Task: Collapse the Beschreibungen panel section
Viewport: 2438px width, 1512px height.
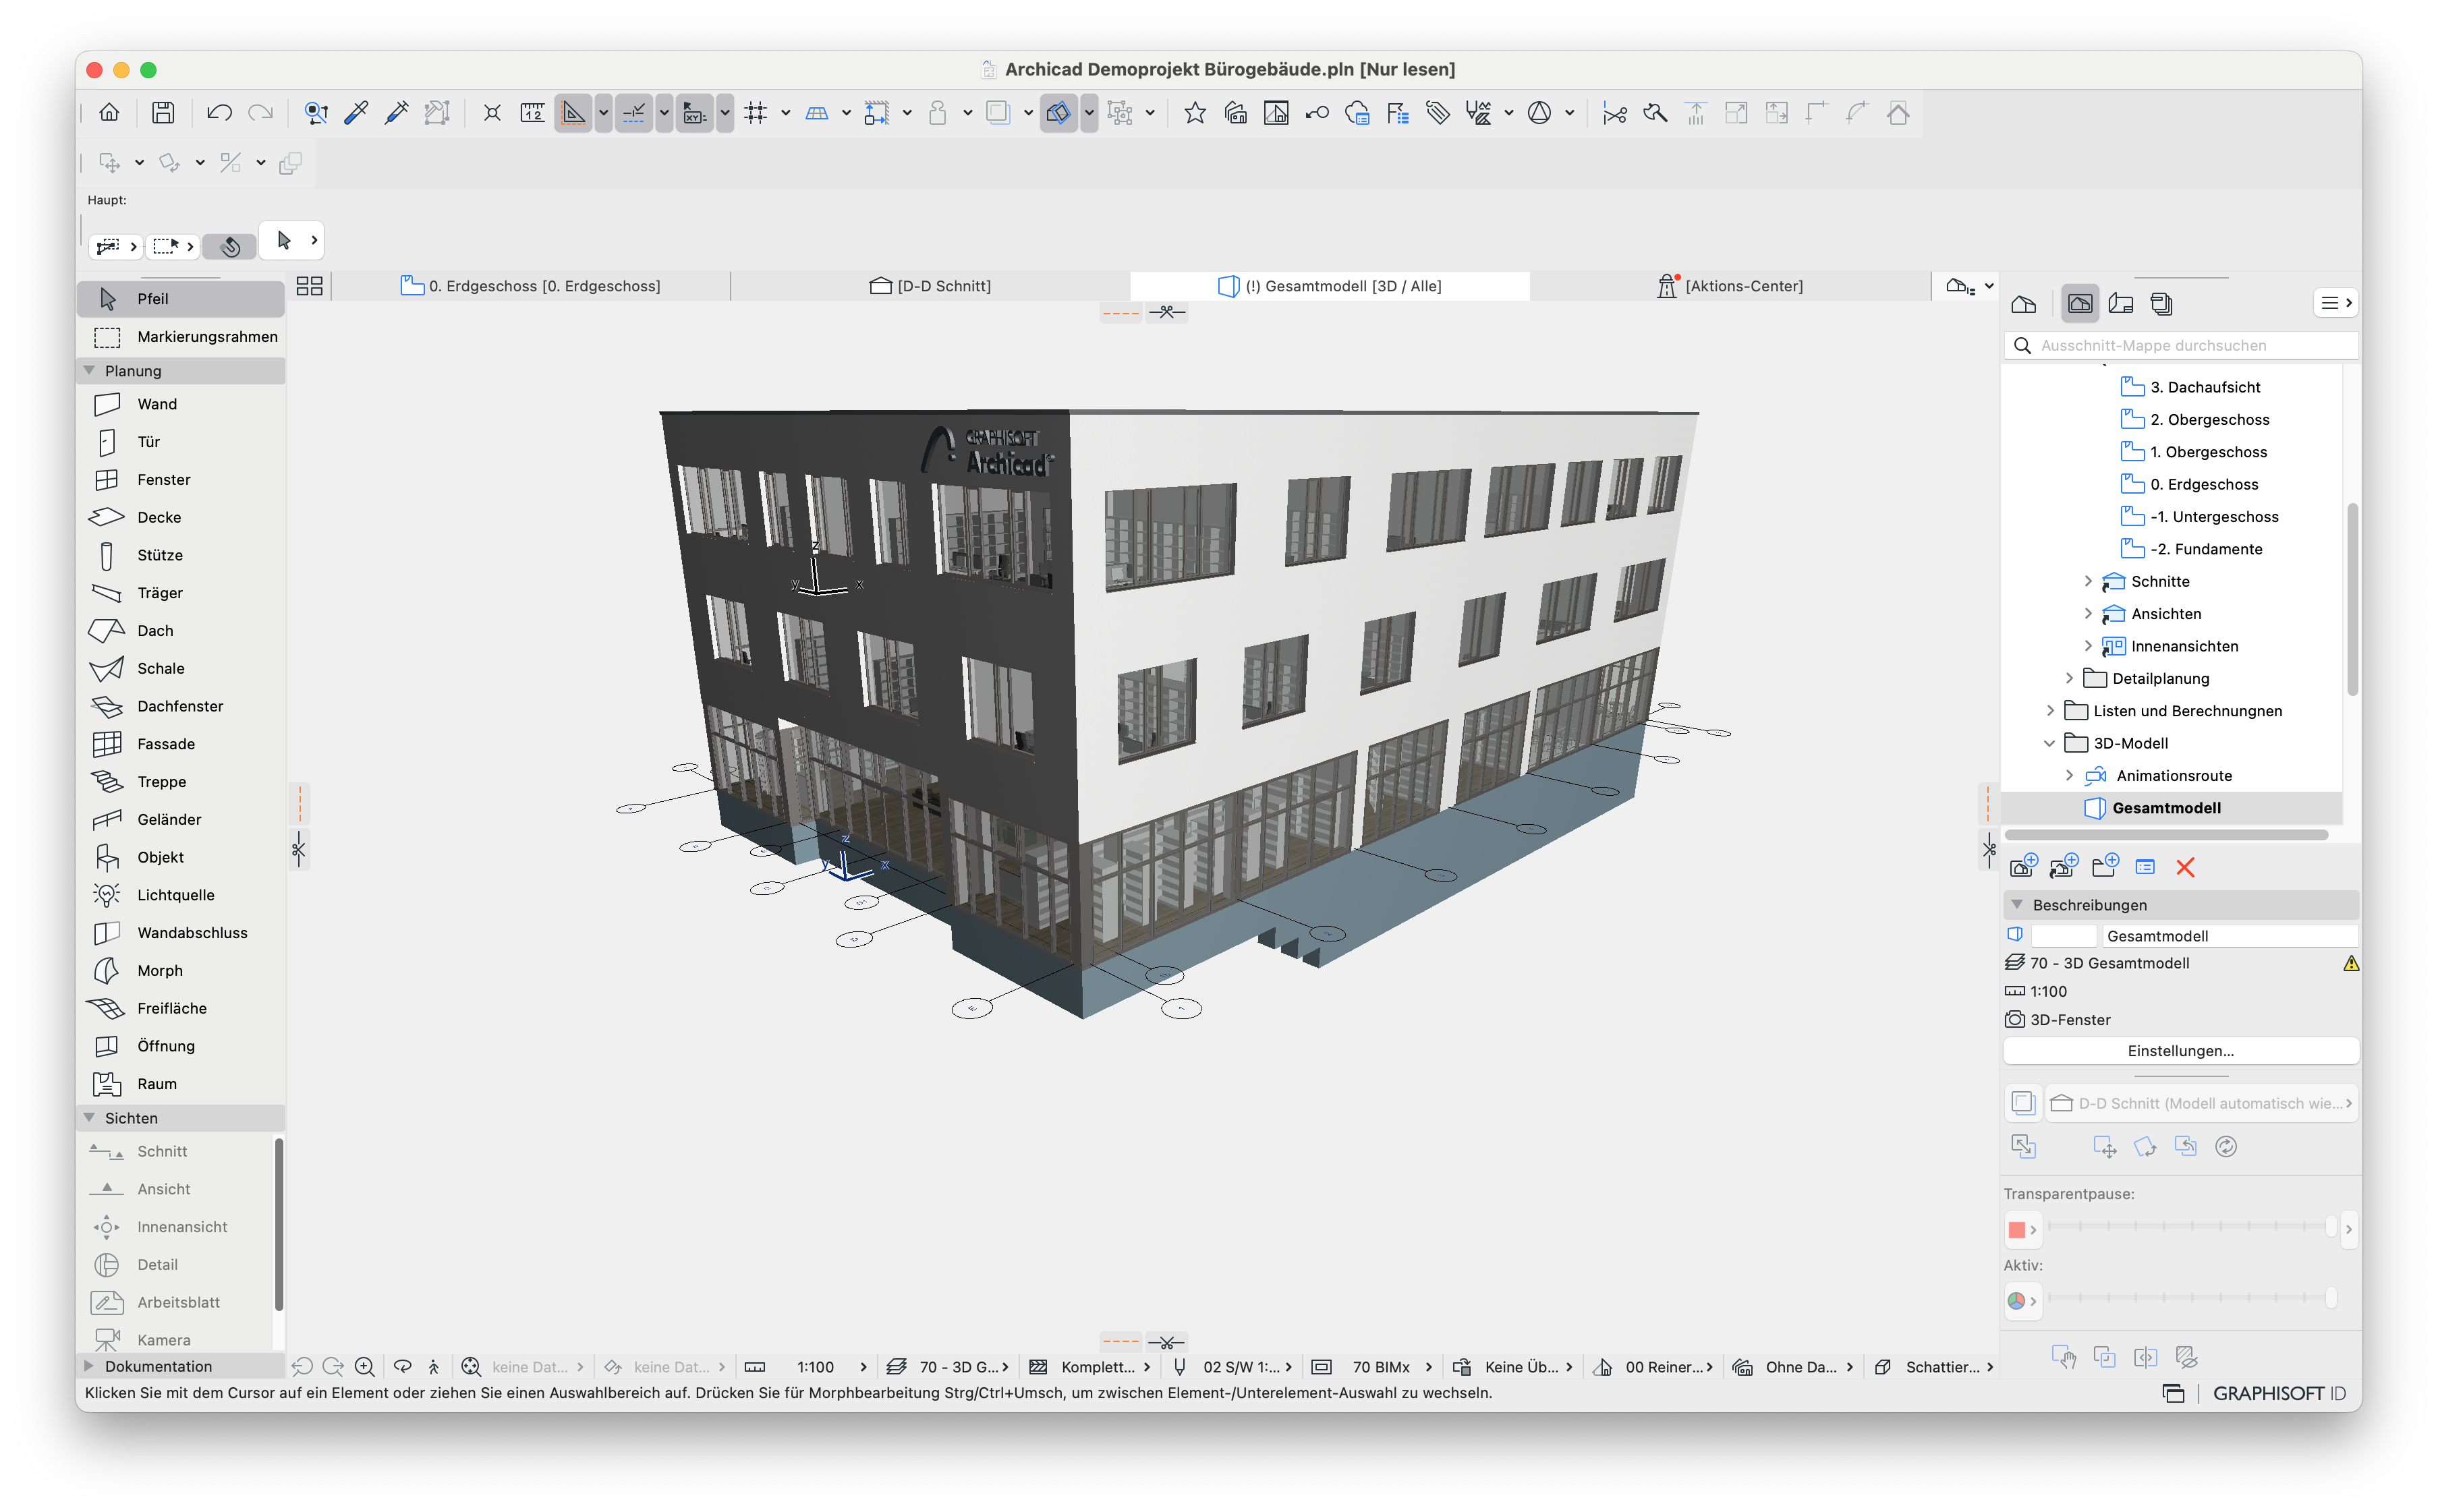Action: coord(2017,905)
